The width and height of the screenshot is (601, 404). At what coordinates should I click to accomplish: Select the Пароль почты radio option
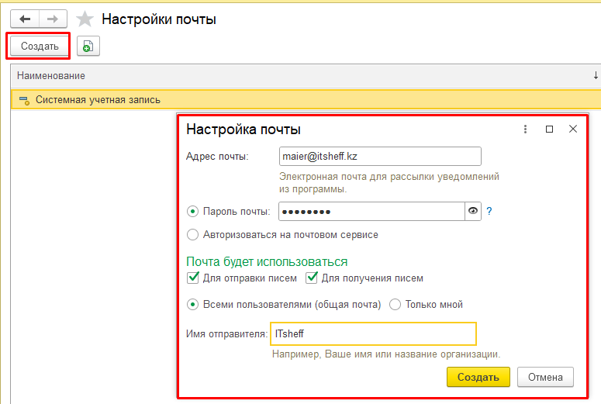193,211
